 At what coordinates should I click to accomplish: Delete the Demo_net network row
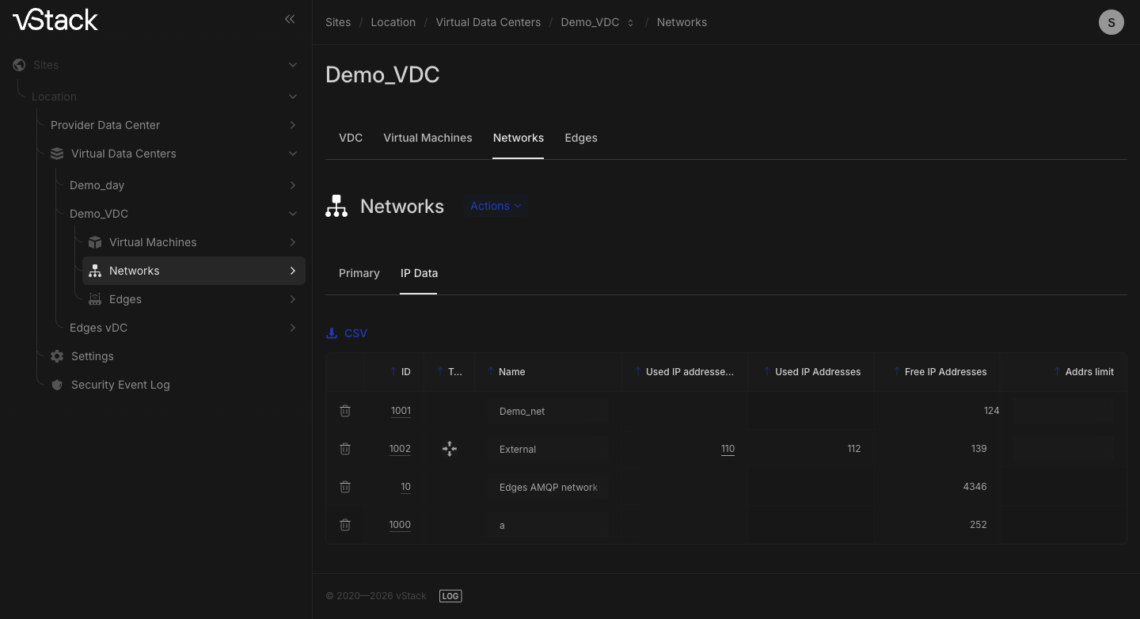(x=345, y=411)
